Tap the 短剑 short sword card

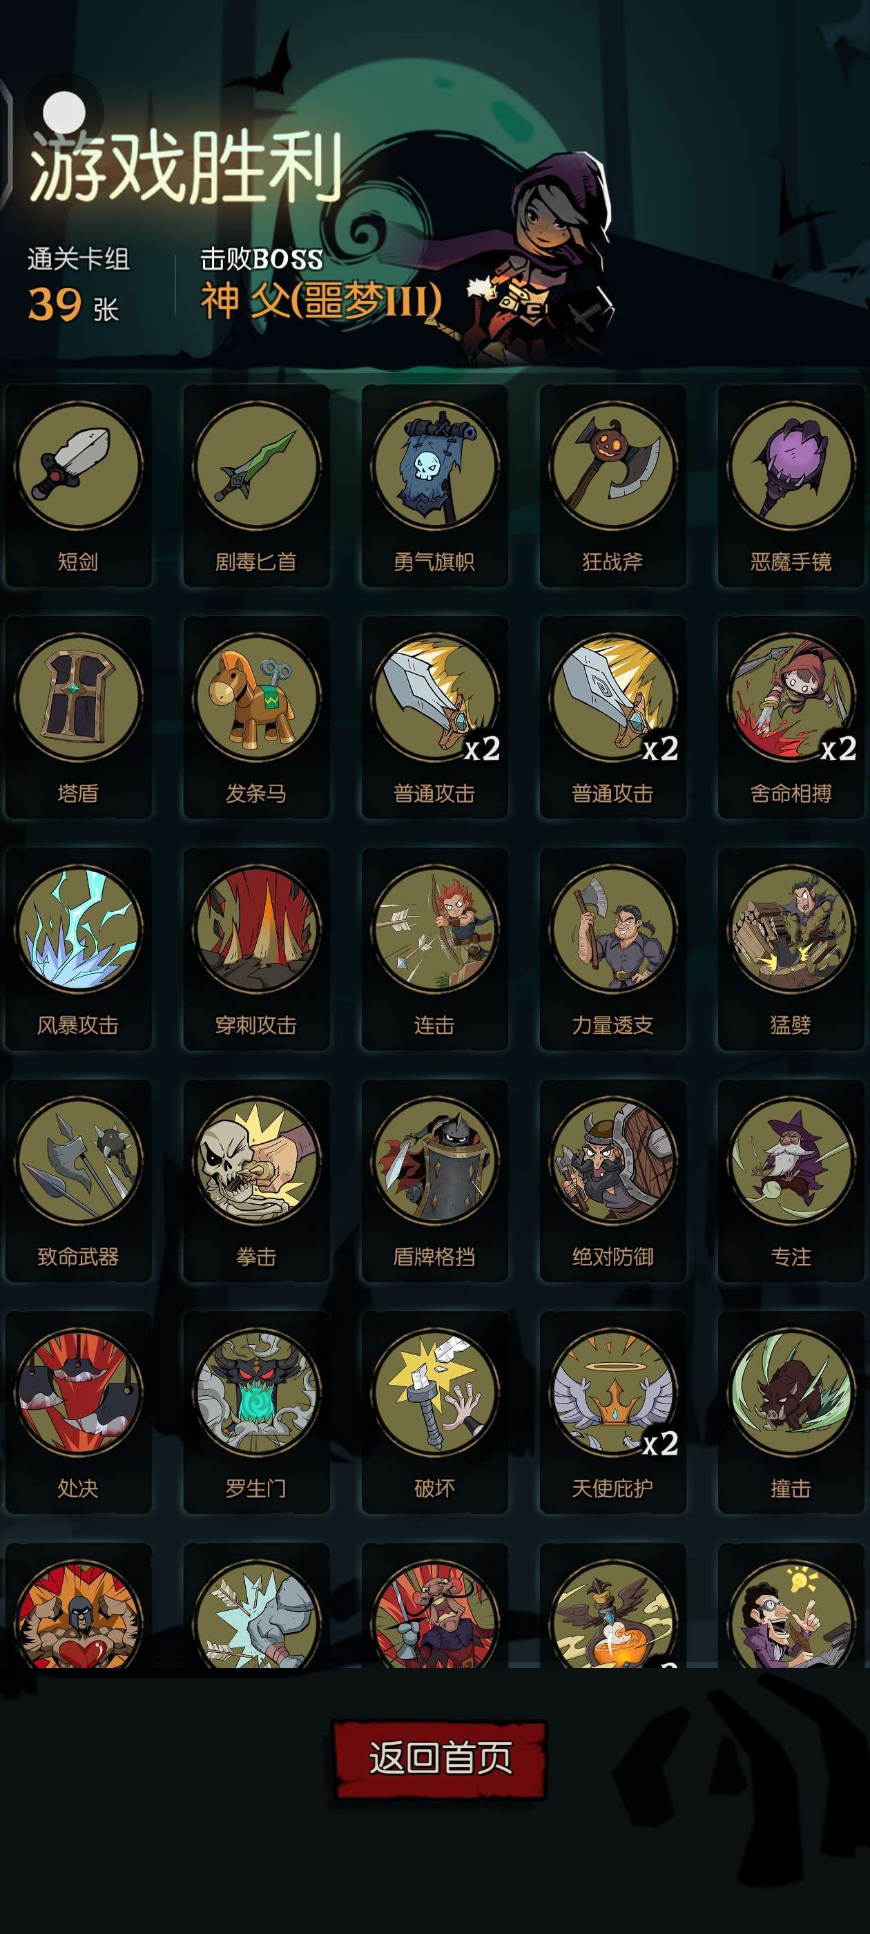78,486
